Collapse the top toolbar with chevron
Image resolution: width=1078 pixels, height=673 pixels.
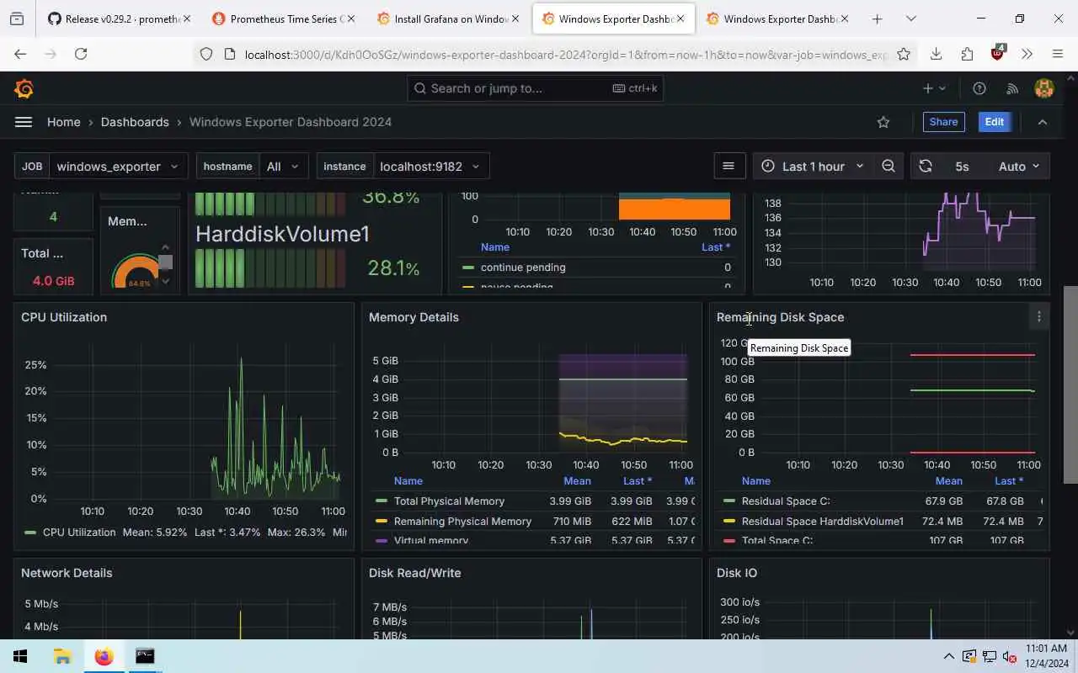coord(1043,122)
